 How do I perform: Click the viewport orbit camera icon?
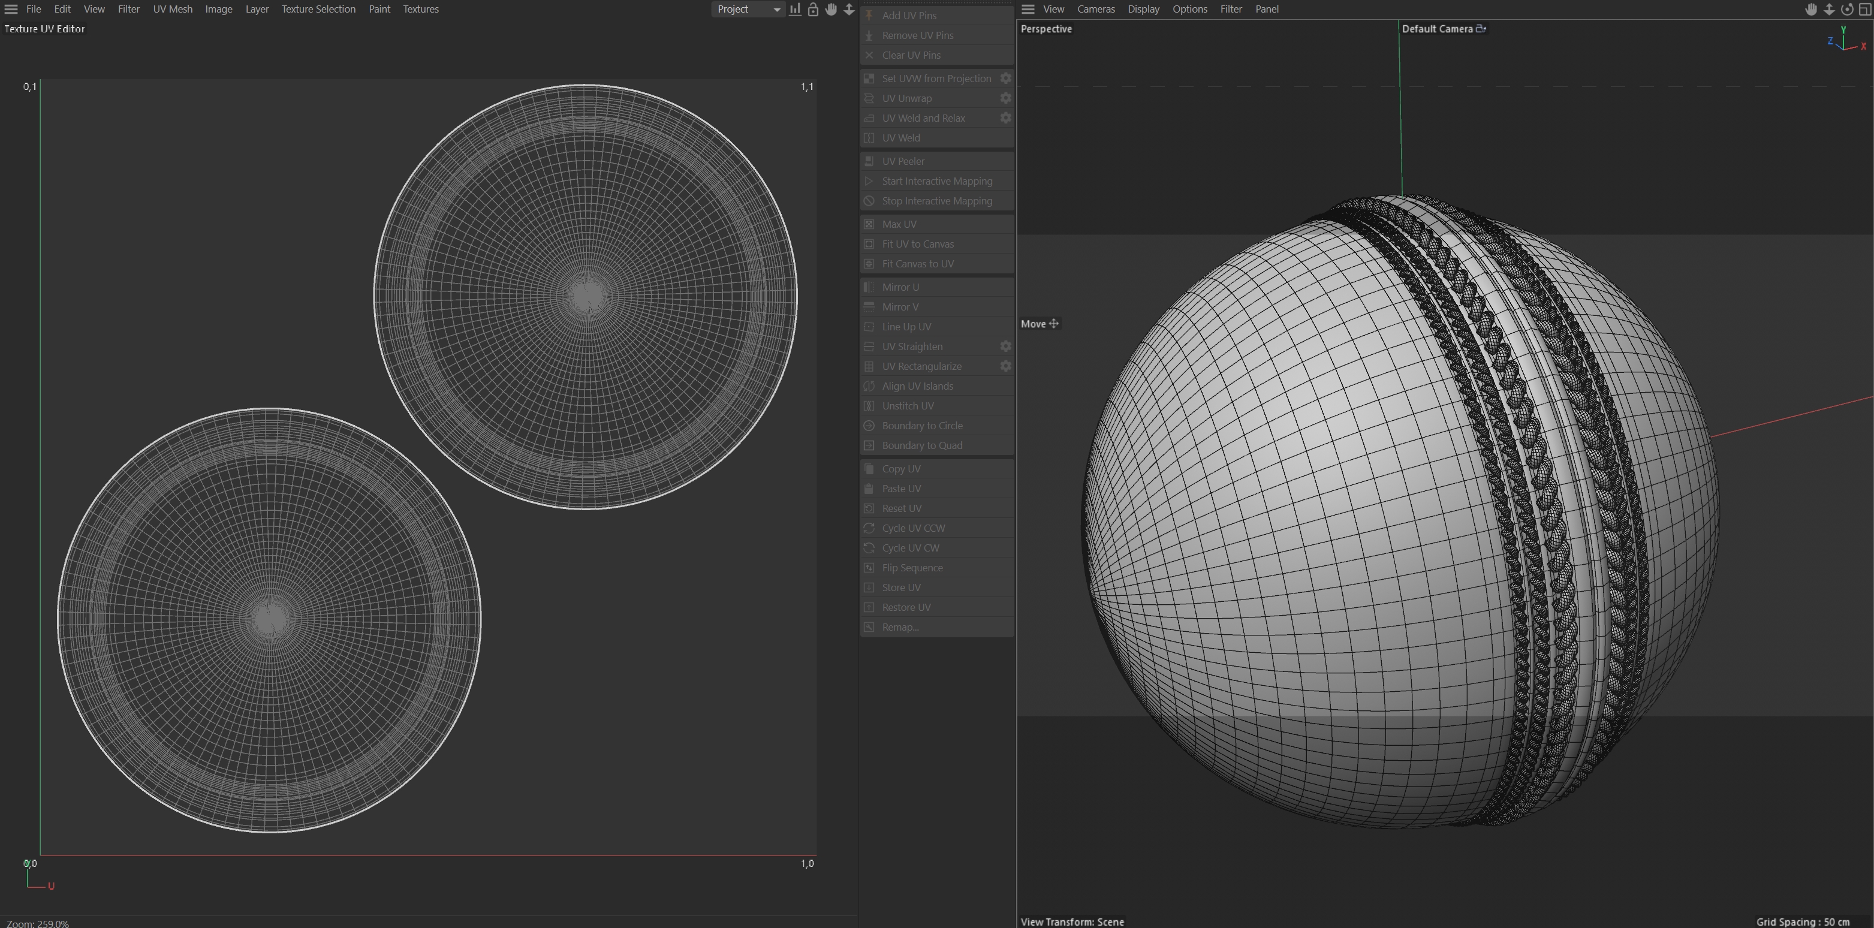(1846, 10)
